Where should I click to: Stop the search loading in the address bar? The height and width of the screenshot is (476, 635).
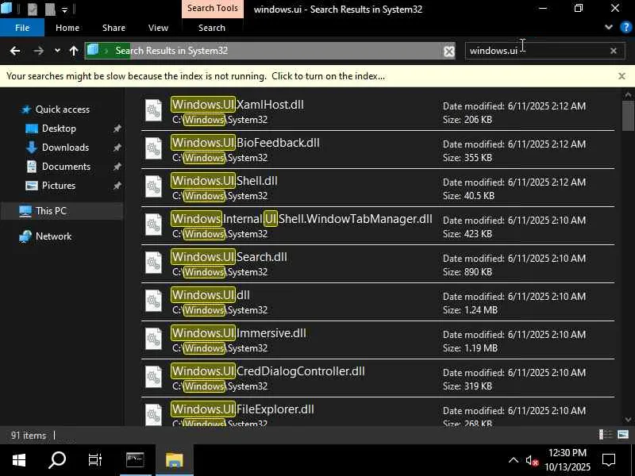point(448,51)
